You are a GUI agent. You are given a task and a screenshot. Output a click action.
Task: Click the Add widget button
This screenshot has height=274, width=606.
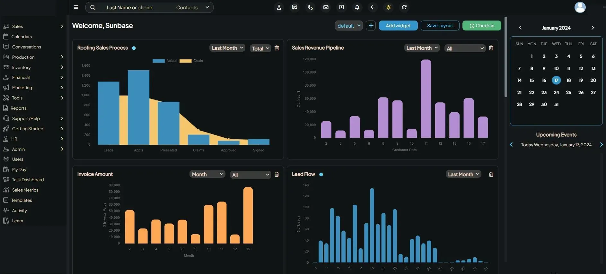click(x=398, y=26)
